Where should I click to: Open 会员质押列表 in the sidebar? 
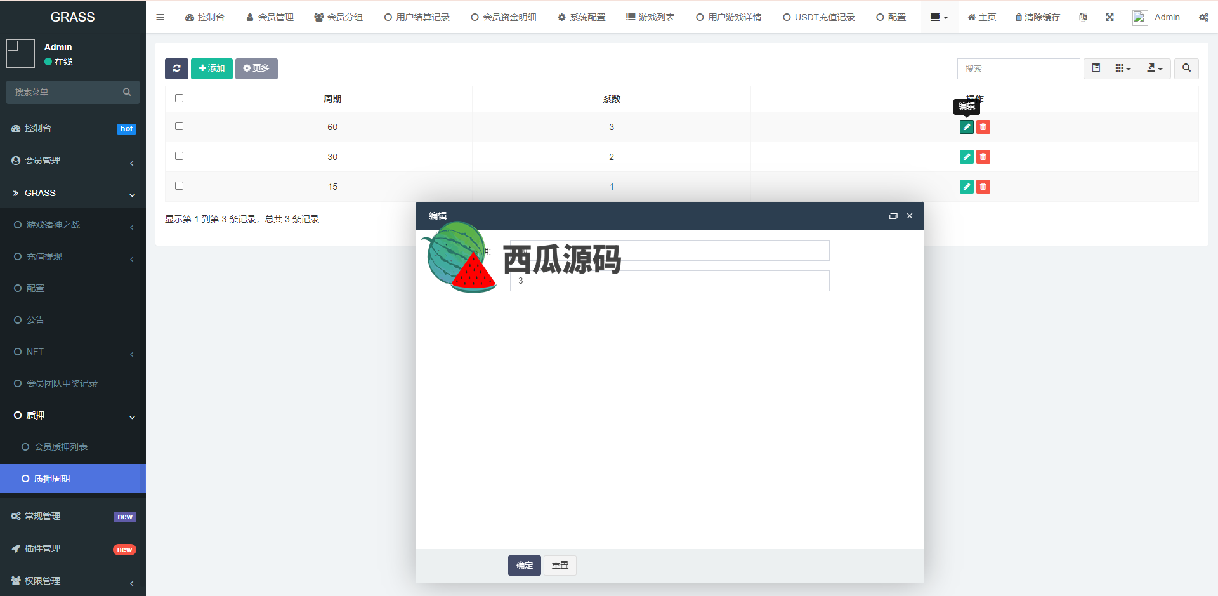coord(61,447)
